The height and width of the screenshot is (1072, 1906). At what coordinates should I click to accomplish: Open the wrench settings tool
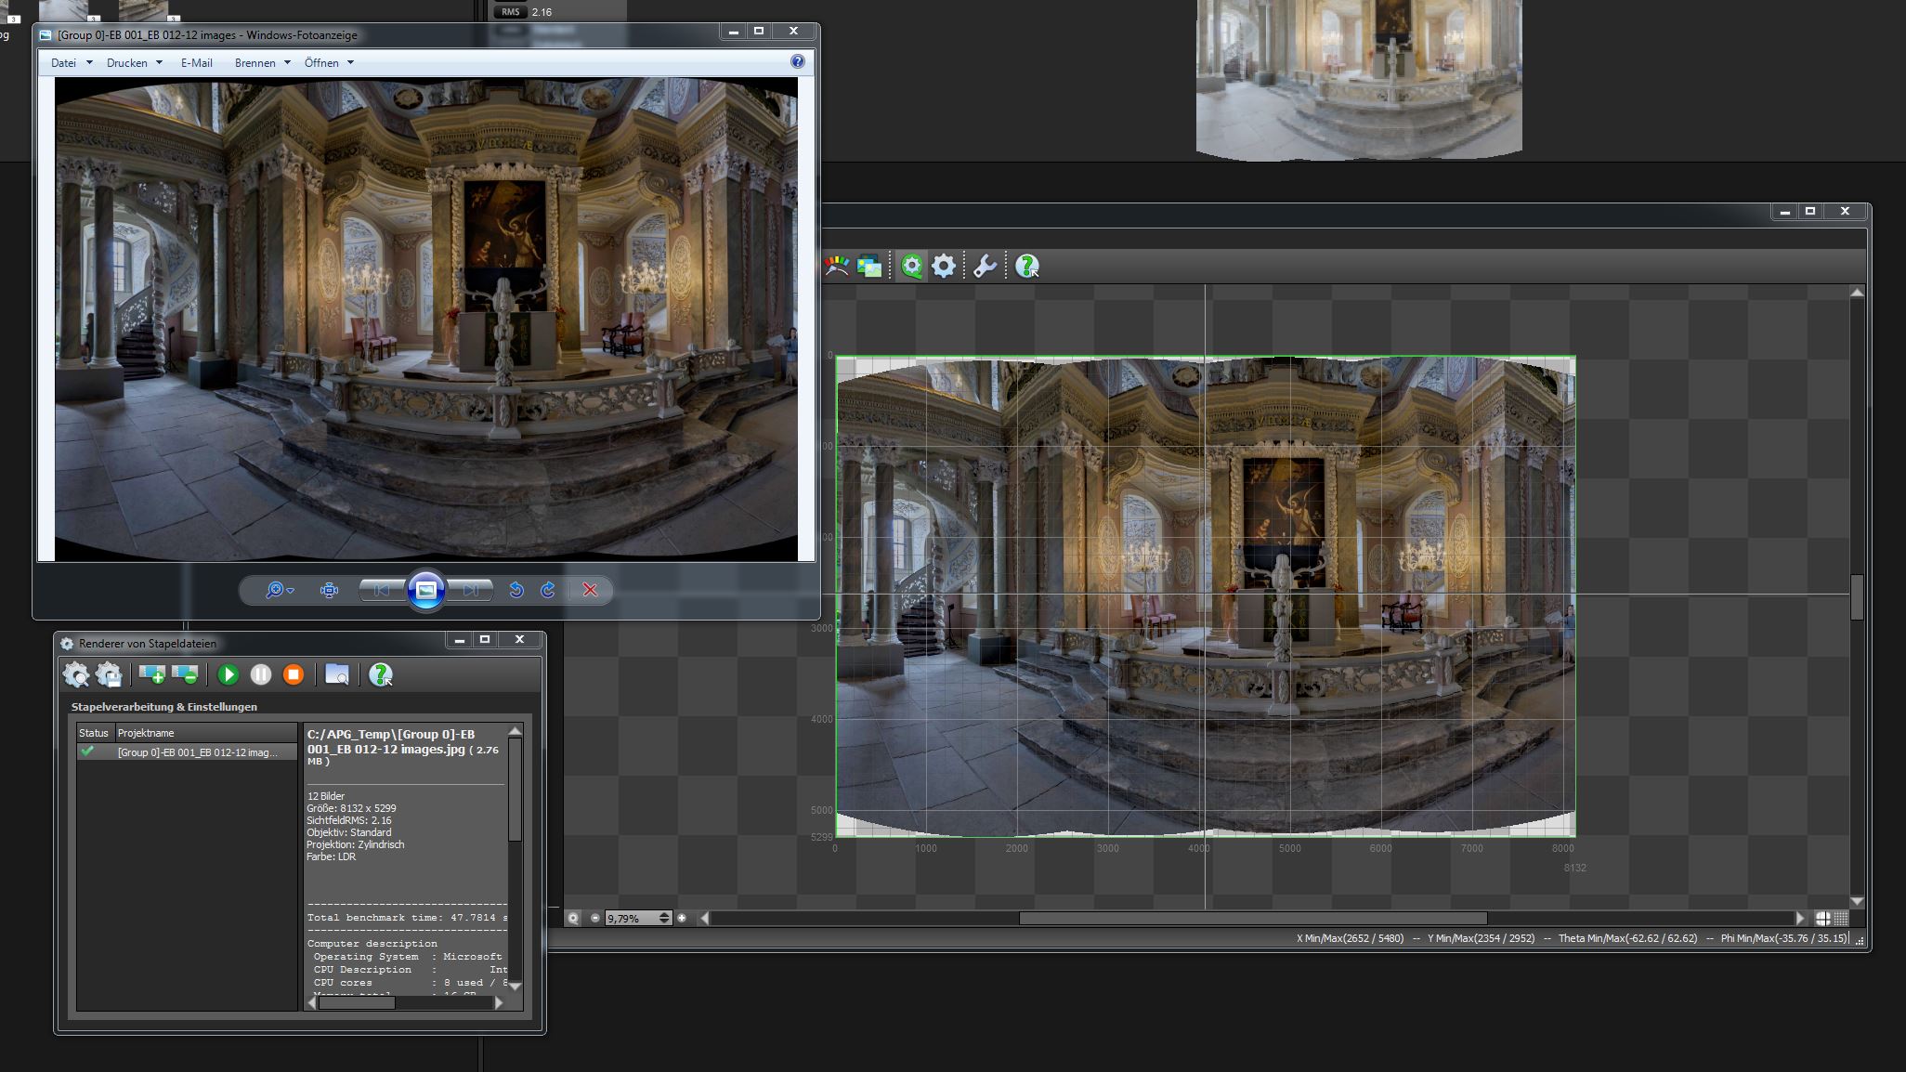985,267
